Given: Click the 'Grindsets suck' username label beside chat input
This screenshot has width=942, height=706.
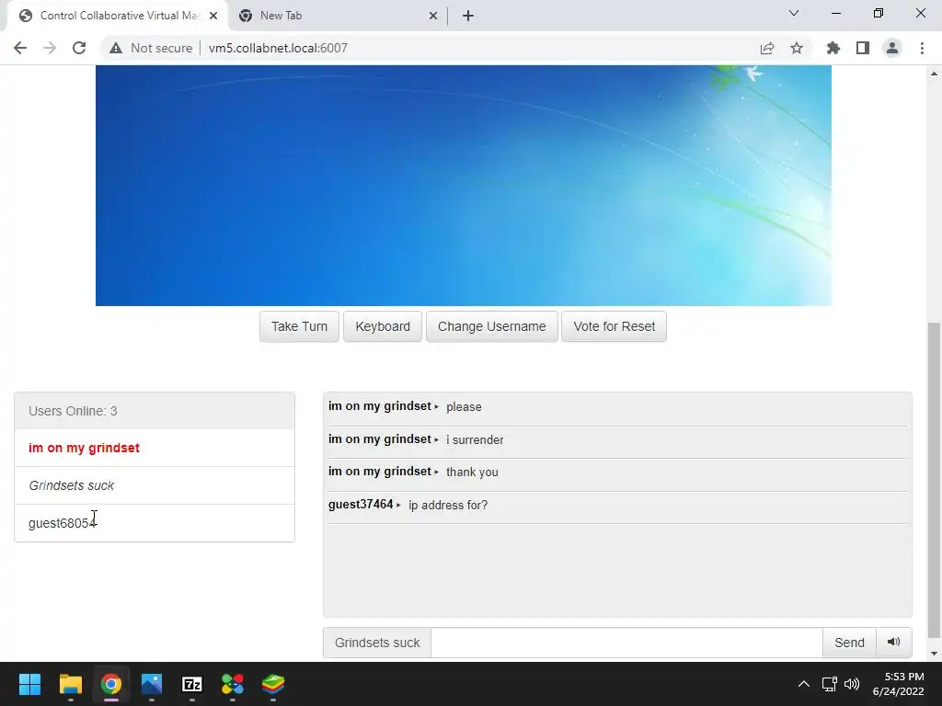Looking at the screenshot, I should (x=377, y=643).
